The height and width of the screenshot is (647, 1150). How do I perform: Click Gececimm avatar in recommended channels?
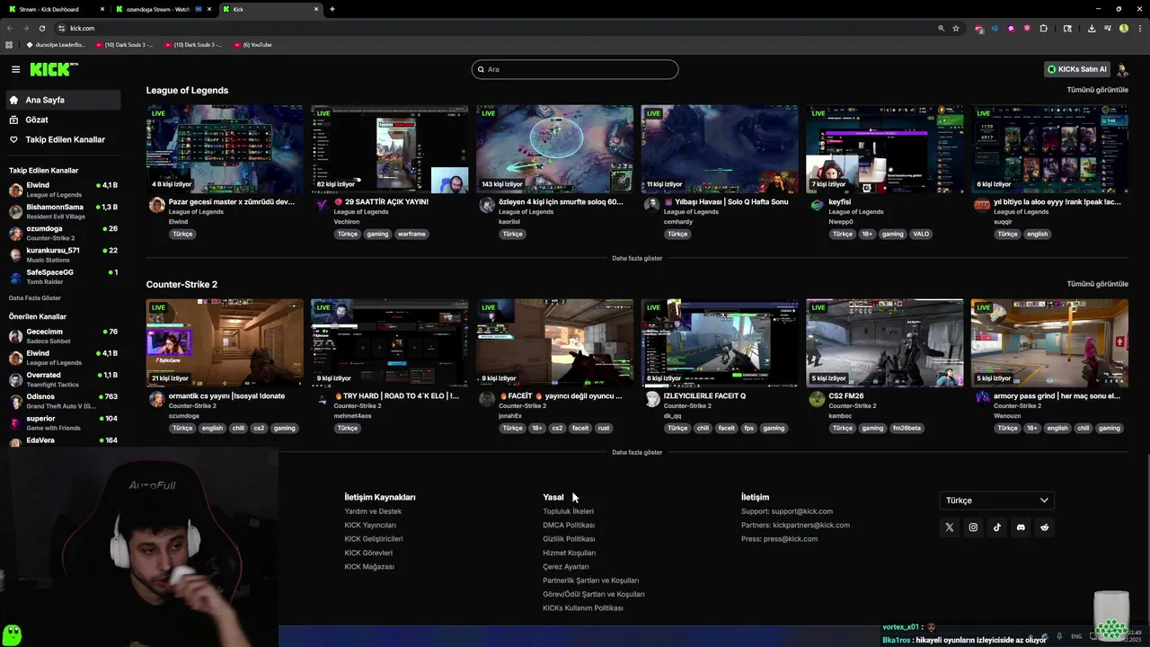pos(15,336)
